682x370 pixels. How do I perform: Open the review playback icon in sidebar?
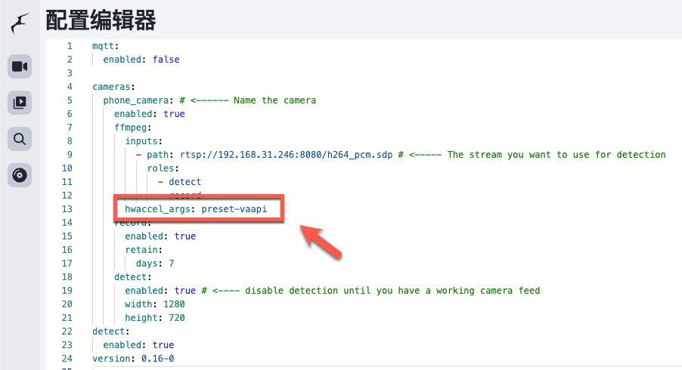click(20, 102)
